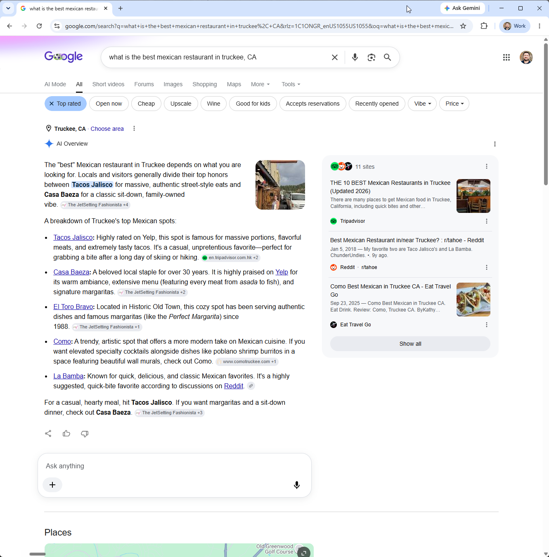Share the AI Overview with the share icon
The width and height of the screenshot is (549, 557).
pyautogui.click(x=48, y=433)
